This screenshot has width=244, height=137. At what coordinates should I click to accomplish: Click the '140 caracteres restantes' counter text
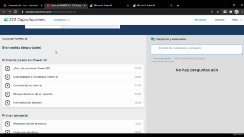(190, 59)
